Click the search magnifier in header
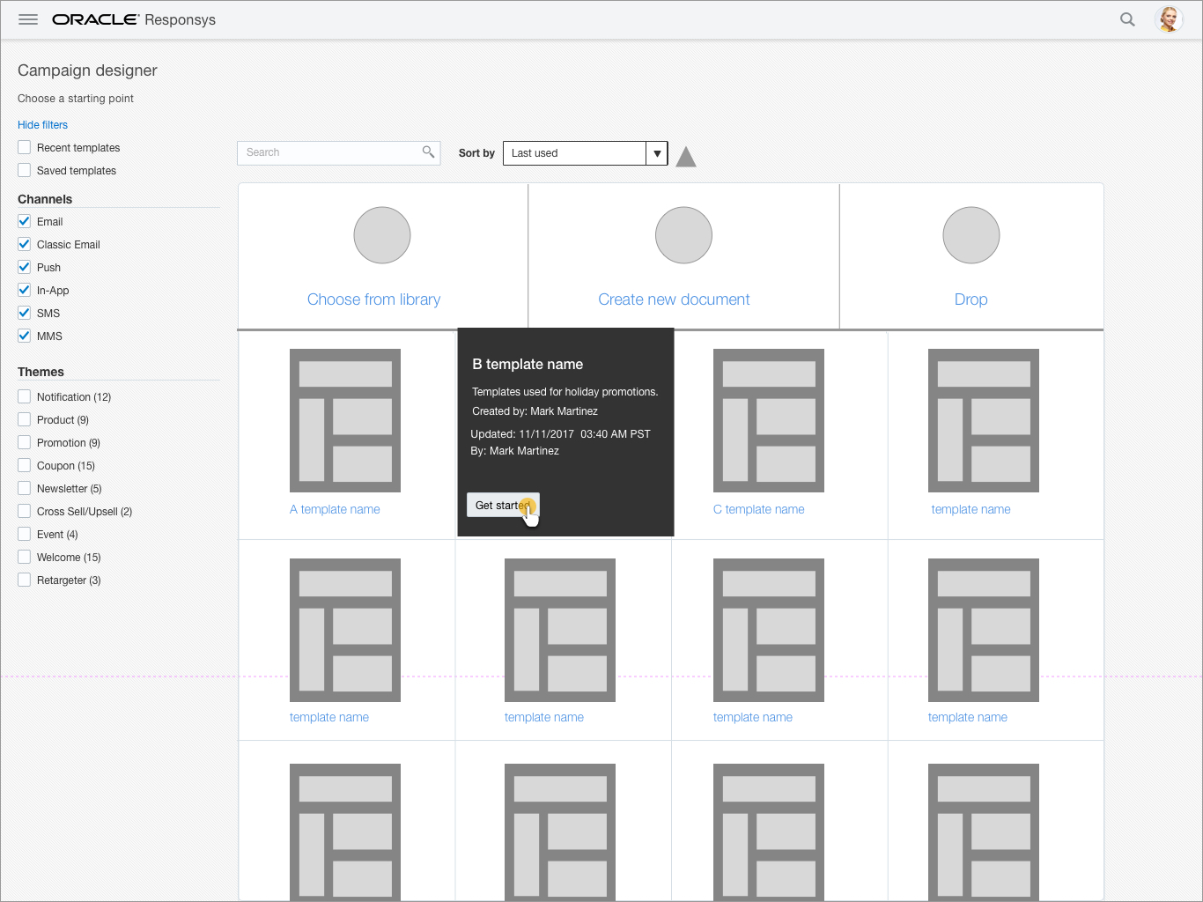The image size is (1203, 902). 1127,19
